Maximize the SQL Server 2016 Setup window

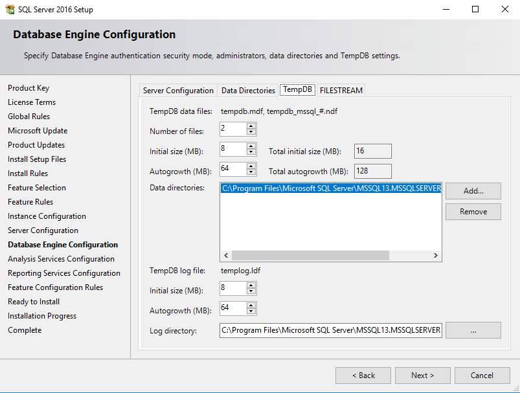click(x=475, y=9)
